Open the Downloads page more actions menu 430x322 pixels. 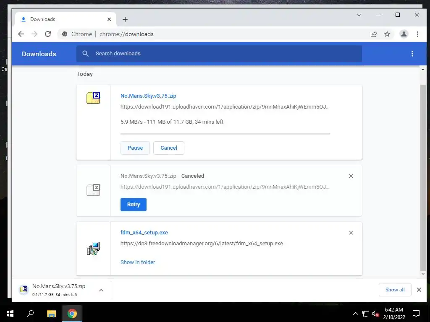[412, 54]
